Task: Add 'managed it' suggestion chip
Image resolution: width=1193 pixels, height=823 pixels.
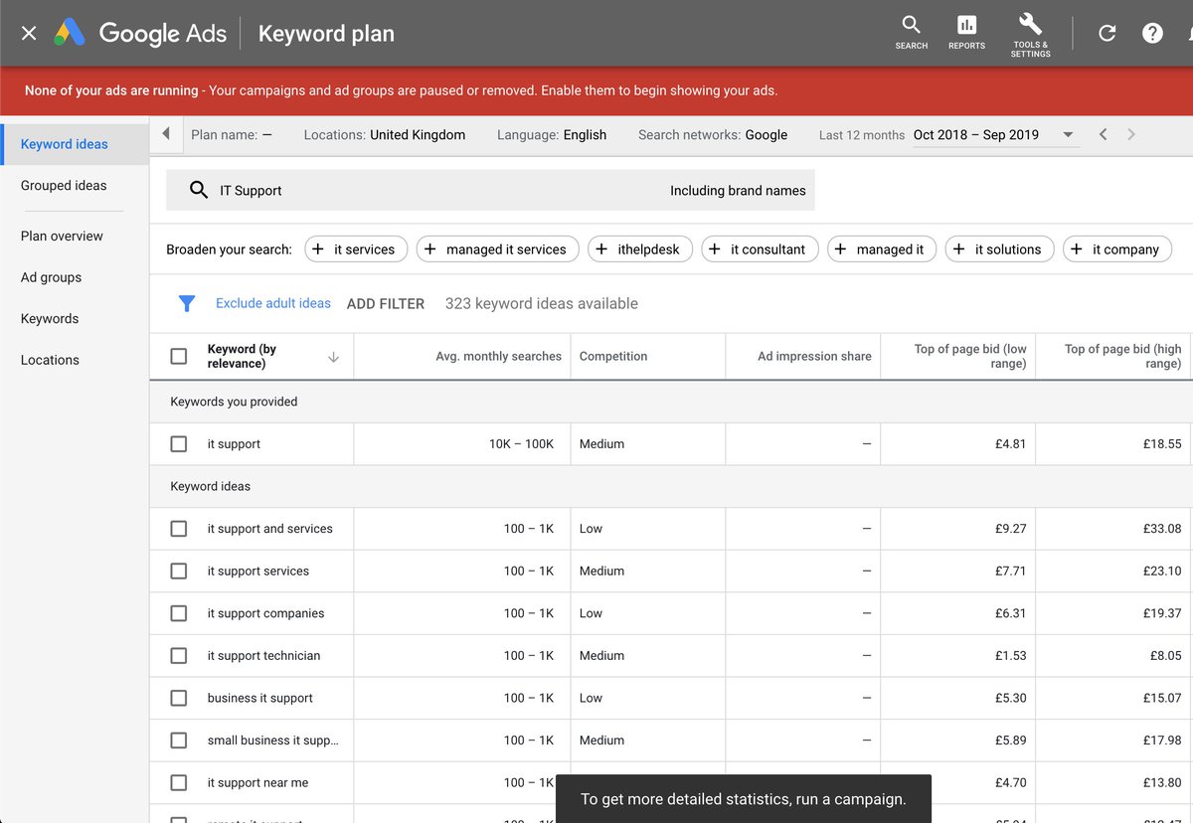Action: coord(882,249)
